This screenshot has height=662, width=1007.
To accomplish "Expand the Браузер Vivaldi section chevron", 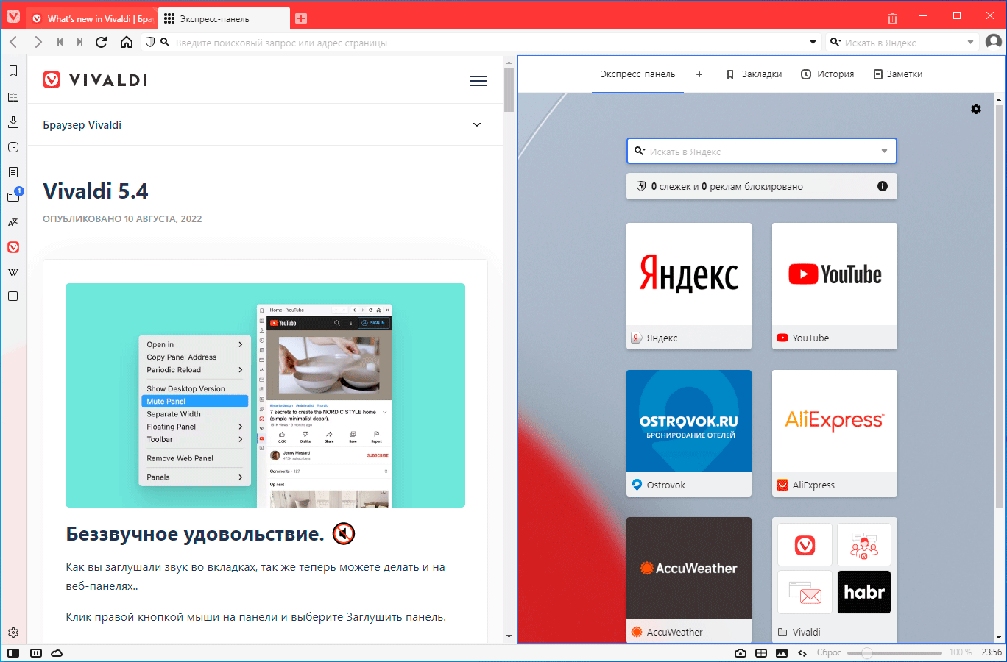I will click(477, 124).
